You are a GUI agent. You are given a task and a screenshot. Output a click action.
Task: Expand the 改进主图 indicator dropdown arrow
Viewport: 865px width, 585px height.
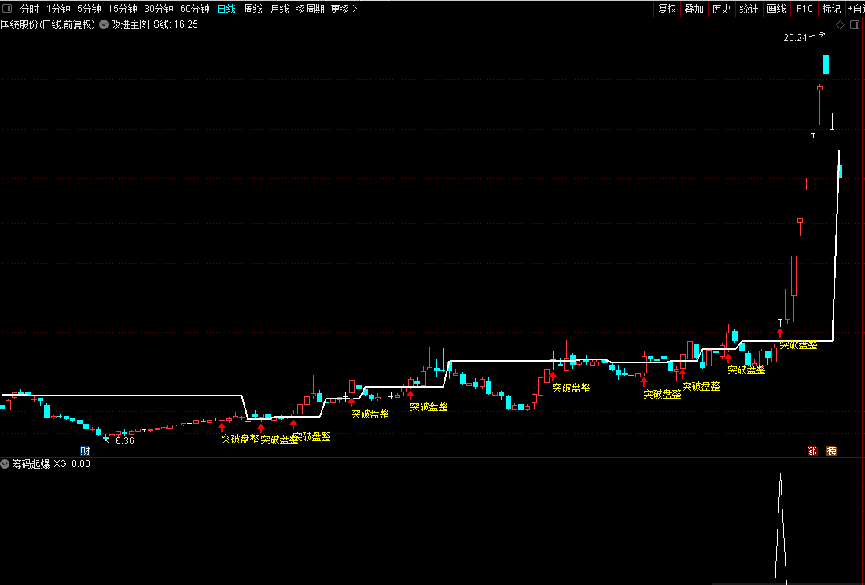click(104, 24)
